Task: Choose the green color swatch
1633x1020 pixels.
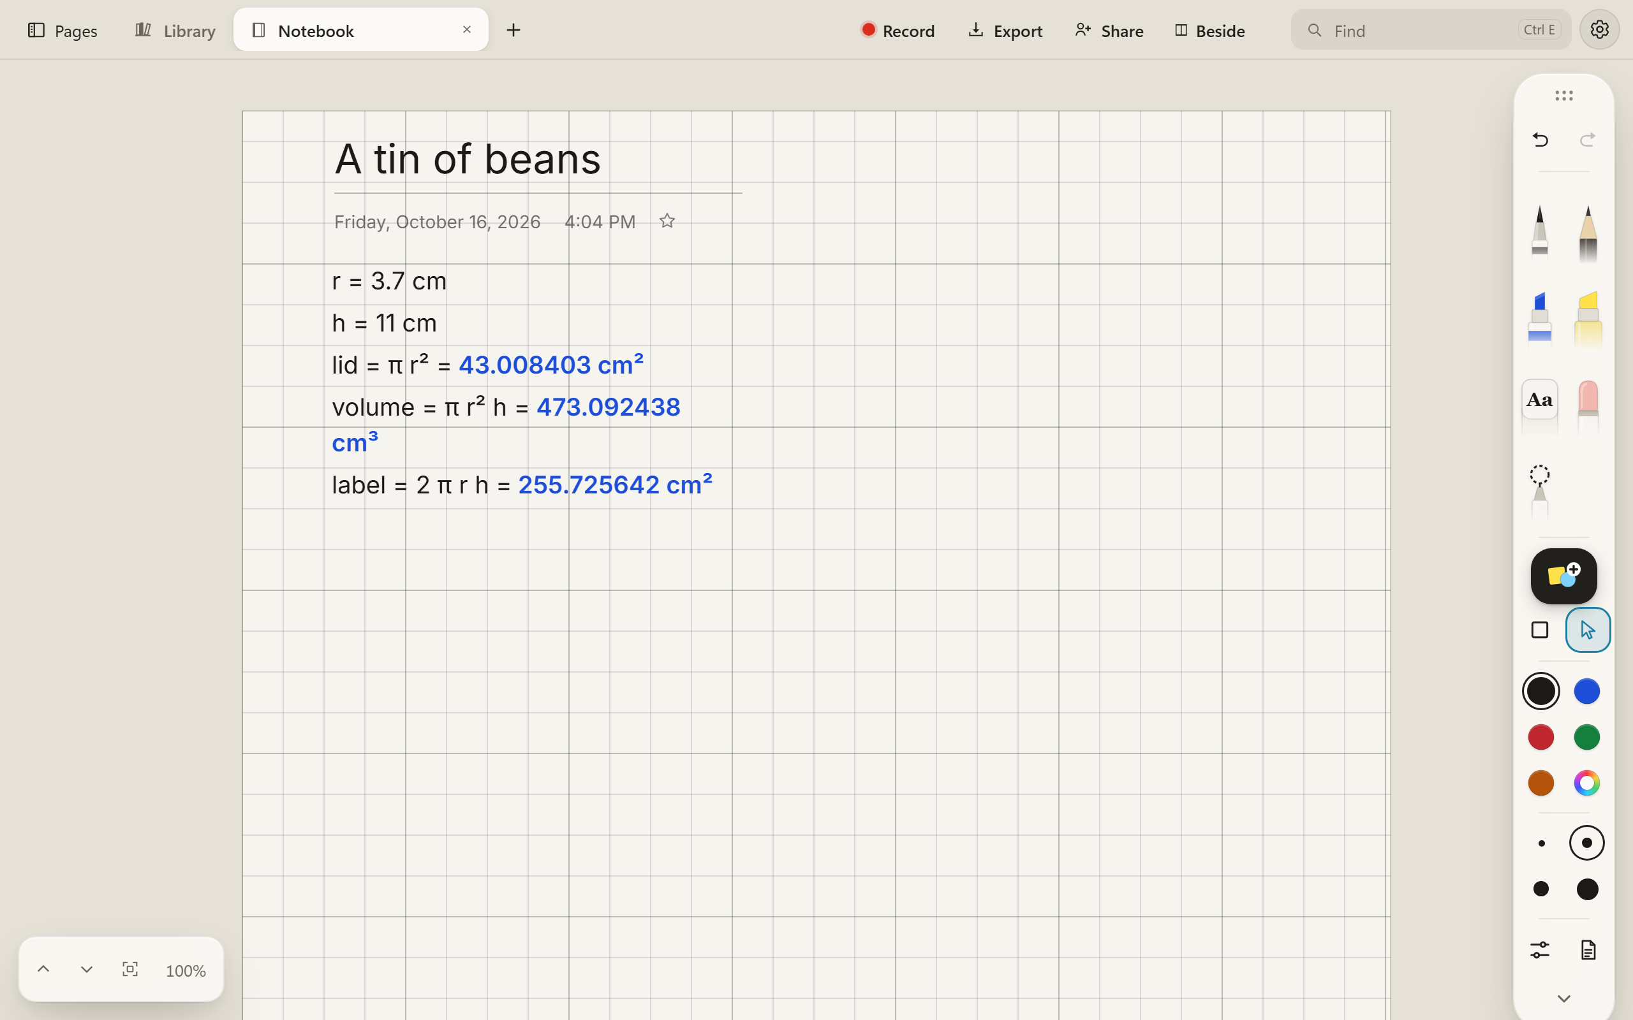Action: 1587,737
